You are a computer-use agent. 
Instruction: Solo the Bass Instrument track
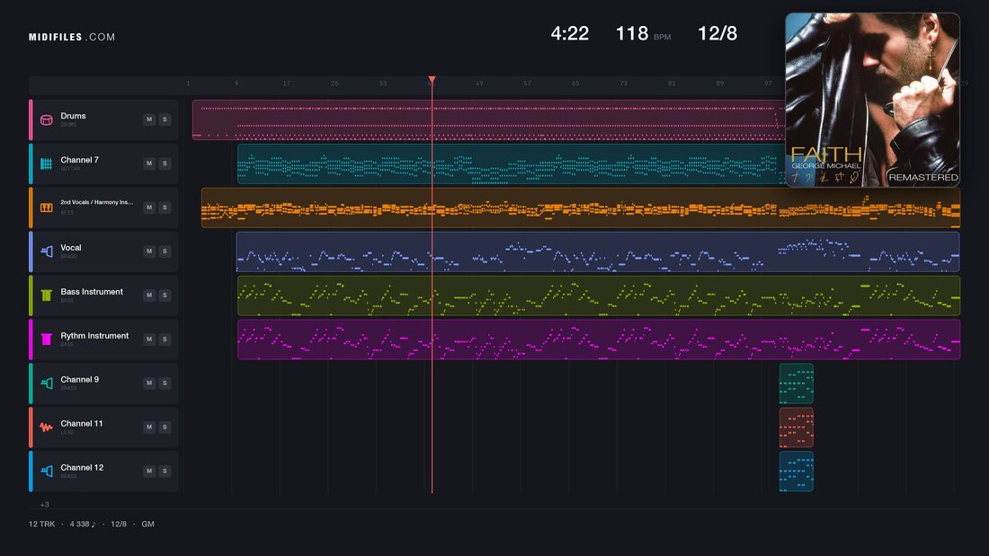[165, 295]
